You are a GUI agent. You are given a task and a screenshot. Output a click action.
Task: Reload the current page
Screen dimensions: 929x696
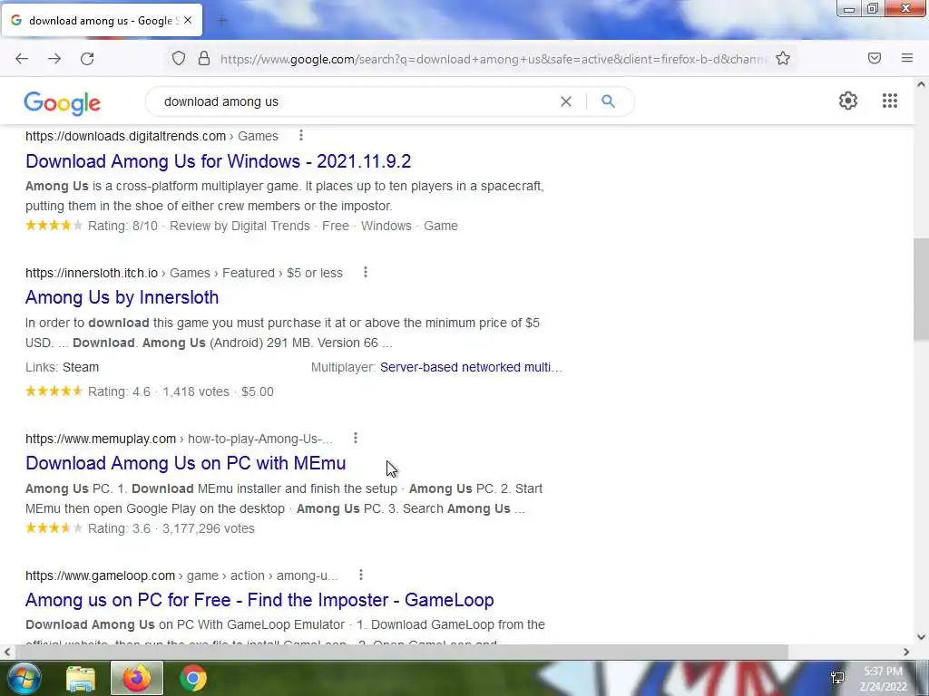[87, 59]
